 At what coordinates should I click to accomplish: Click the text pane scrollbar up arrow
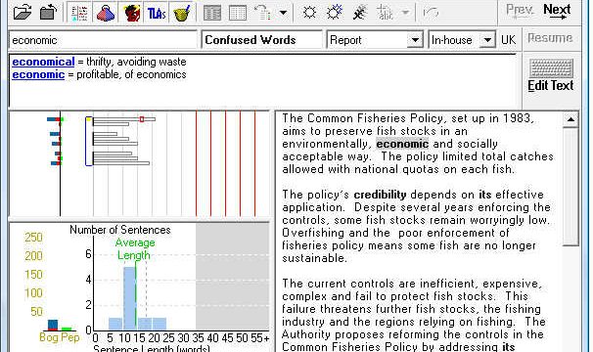pyautogui.click(x=570, y=119)
